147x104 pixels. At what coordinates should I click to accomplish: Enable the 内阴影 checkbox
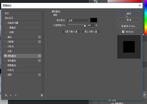5,42
